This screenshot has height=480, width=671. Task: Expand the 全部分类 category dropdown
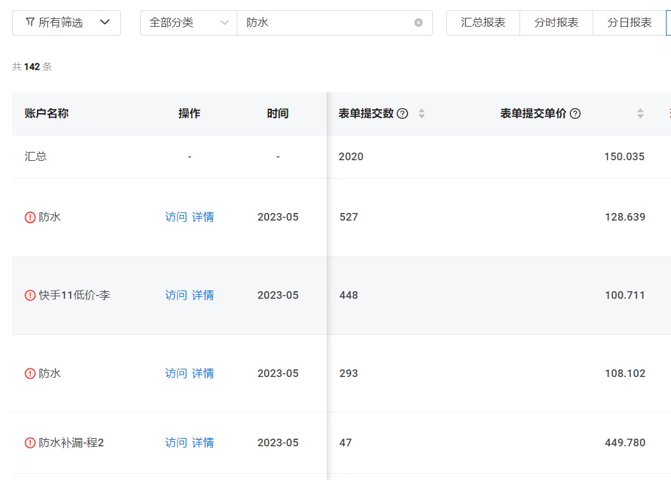(188, 22)
